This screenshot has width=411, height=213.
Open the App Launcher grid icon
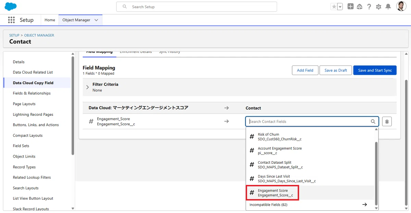(11, 20)
